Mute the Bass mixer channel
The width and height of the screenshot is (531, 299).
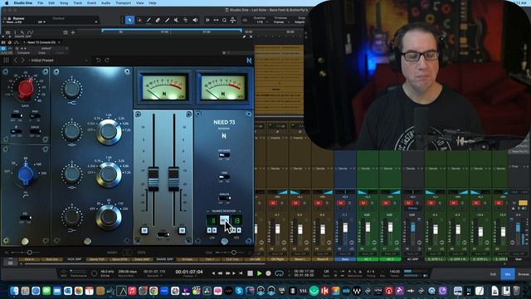coord(341,203)
